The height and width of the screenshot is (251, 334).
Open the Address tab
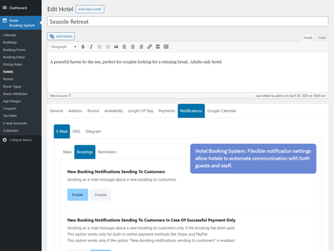coord(75,111)
